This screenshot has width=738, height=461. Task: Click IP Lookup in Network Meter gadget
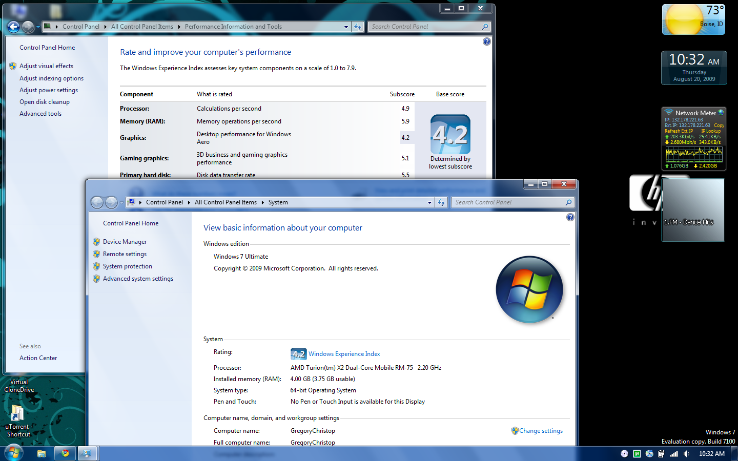711,131
